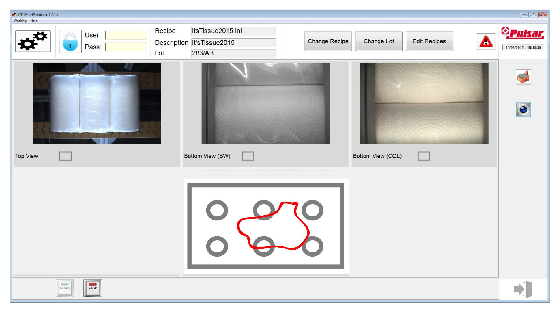Click the blue camera lens icon
The image size is (554, 312).
tap(523, 109)
